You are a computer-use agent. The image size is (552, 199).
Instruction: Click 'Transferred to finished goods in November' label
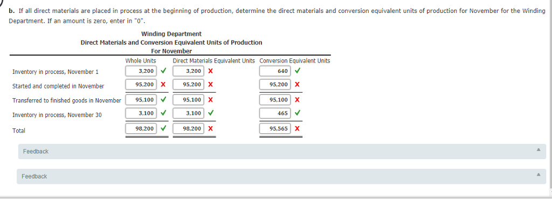point(66,100)
